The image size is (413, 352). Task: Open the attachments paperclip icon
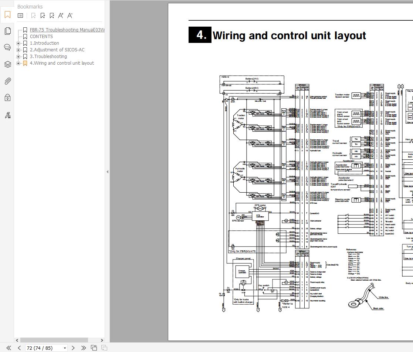[x=8, y=81]
